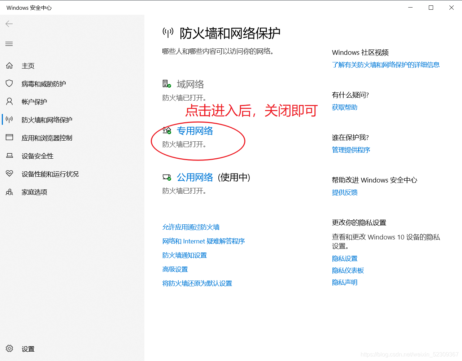The image size is (462, 361).
Task: Click the window icon for 应用和浏览器控制
Action: point(9,137)
